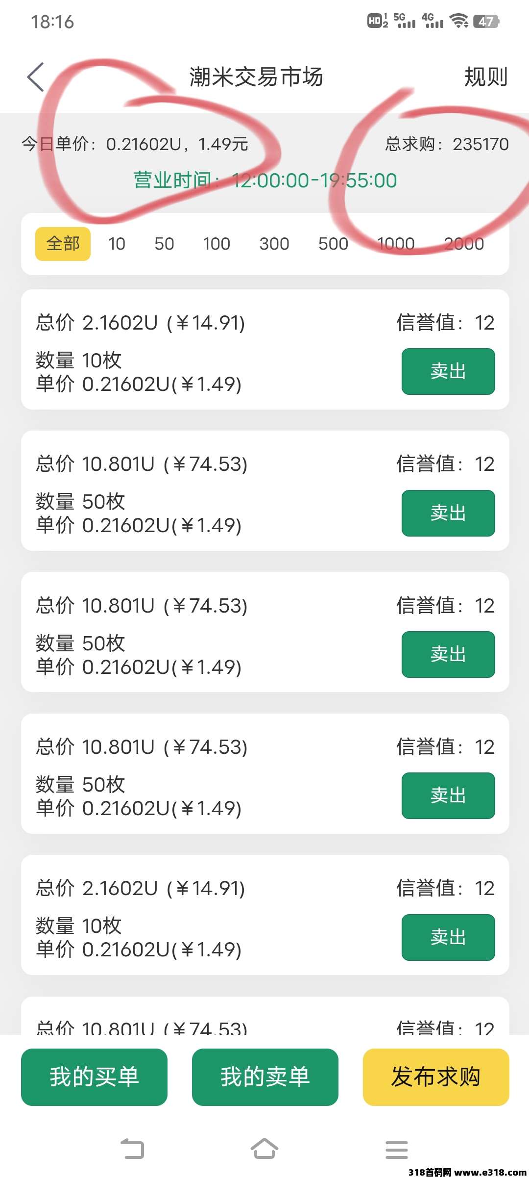Tap 卖出 on the first 10枚 order
This screenshot has width=529, height=1181.
(448, 371)
